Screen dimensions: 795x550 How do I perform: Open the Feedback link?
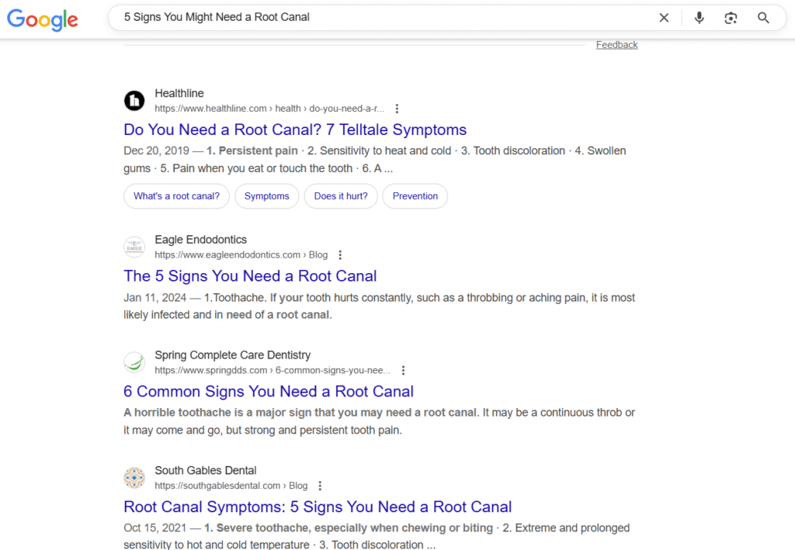[x=616, y=44]
